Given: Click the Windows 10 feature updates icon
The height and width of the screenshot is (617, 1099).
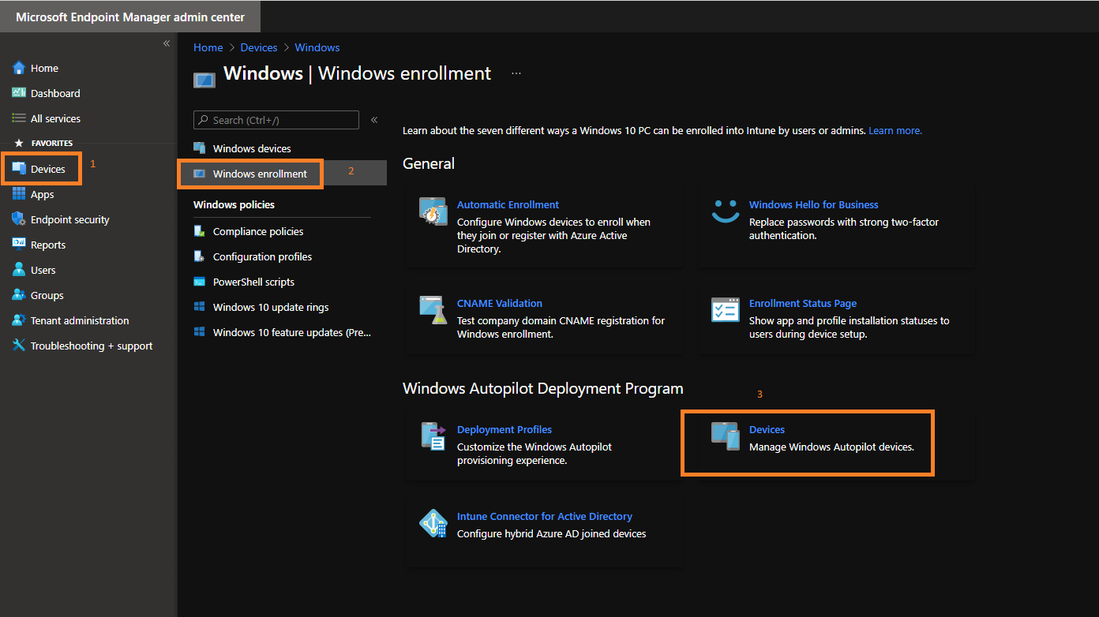Looking at the screenshot, I should tap(200, 332).
